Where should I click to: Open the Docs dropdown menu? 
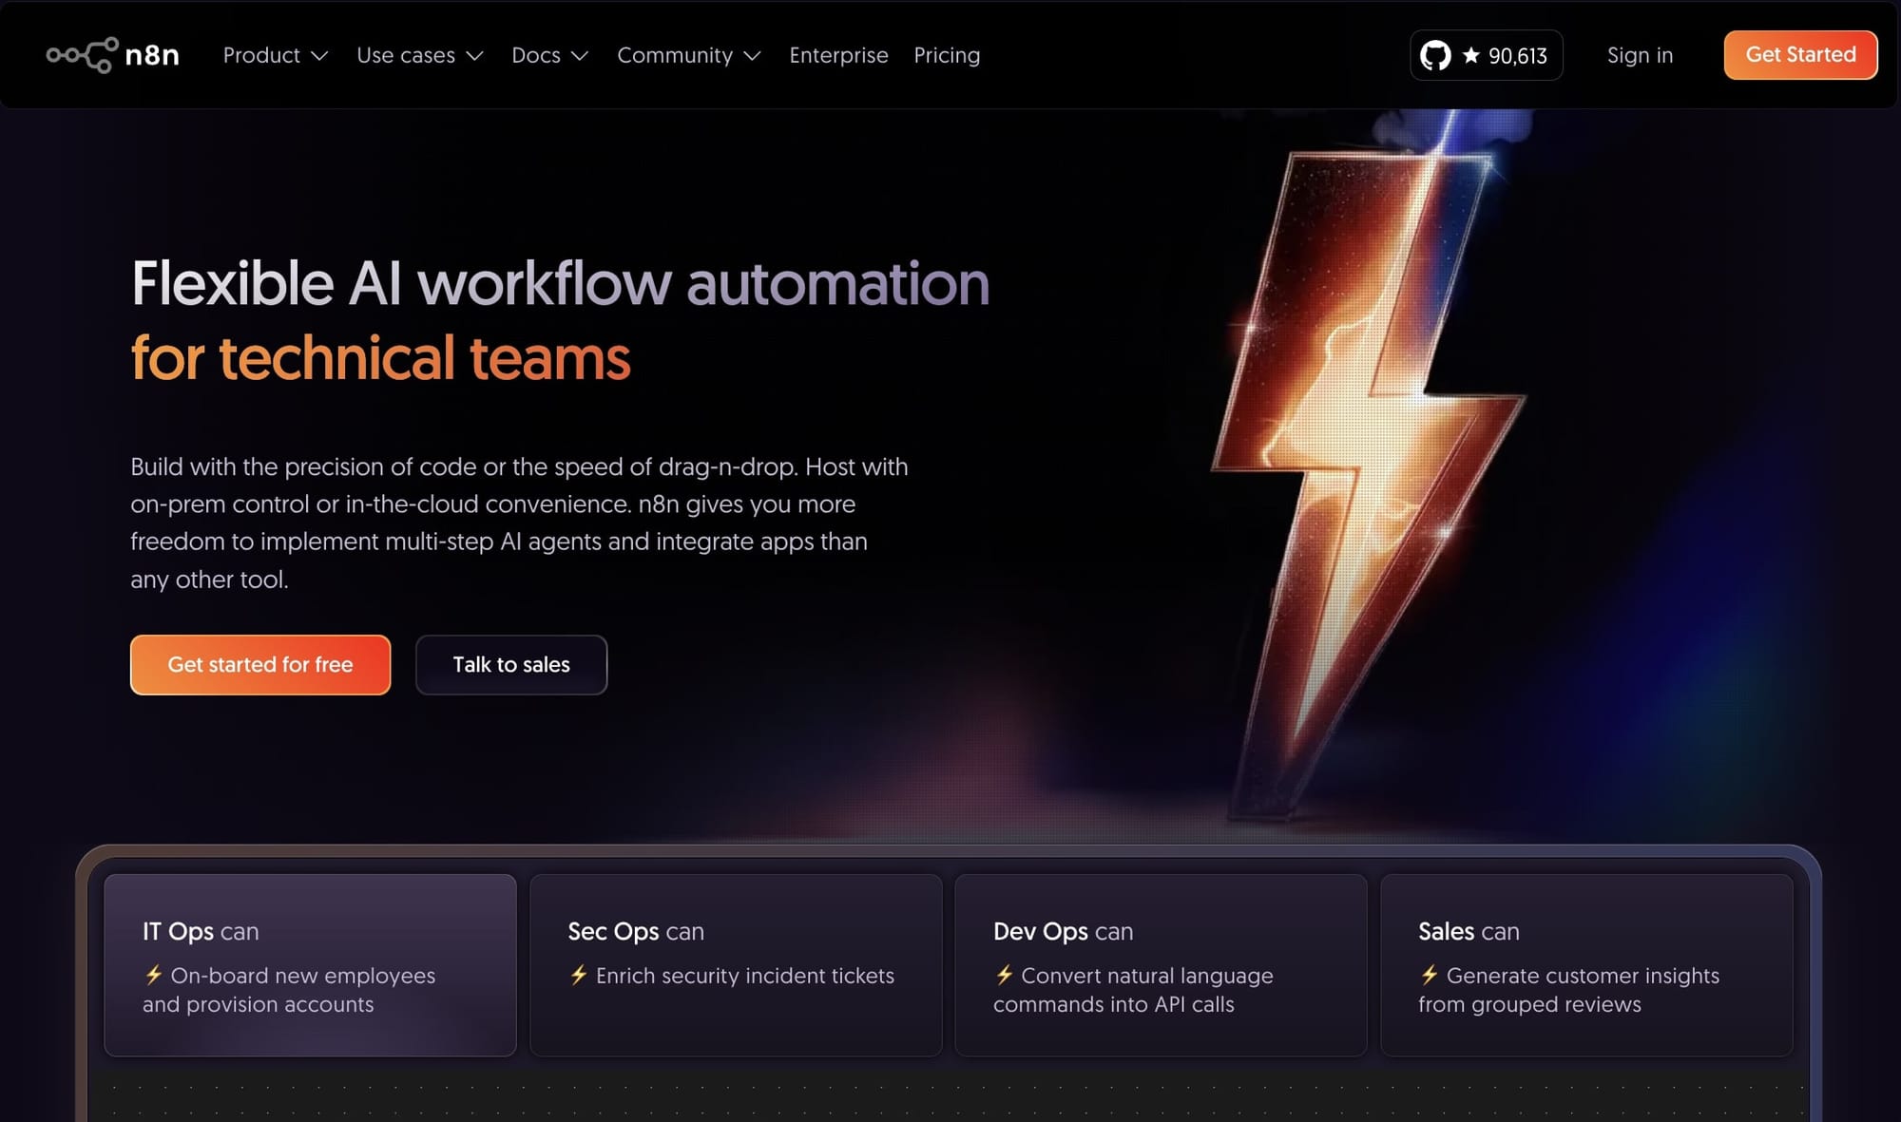coord(549,55)
